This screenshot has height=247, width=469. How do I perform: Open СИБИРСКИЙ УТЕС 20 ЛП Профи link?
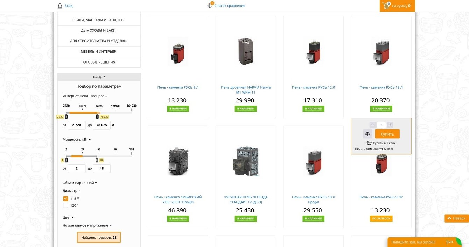[178, 199]
